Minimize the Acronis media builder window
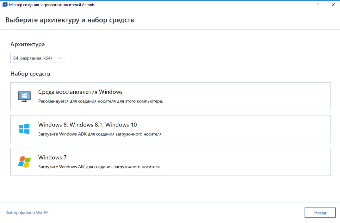This screenshot has width=340, height=223. [305, 5]
